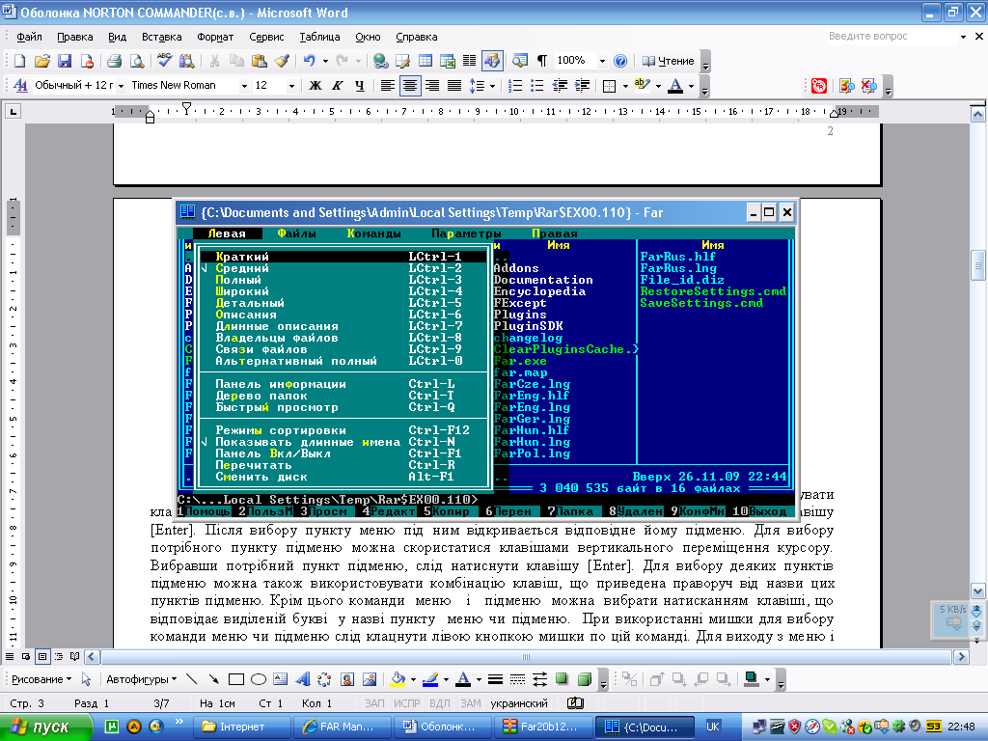The height and width of the screenshot is (741, 988).
Task: Open Print Preview from the toolbar
Action: (137, 61)
